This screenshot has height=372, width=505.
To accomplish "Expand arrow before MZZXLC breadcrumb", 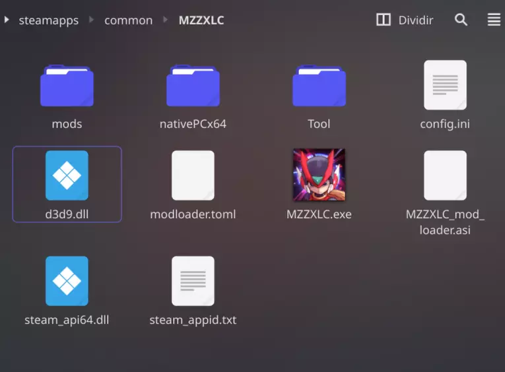I will coord(166,20).
